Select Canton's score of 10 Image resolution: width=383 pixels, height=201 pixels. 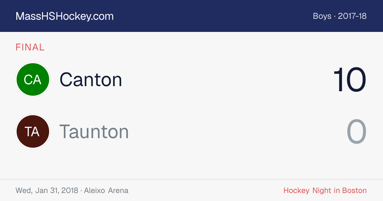click(x=349, y=80)
